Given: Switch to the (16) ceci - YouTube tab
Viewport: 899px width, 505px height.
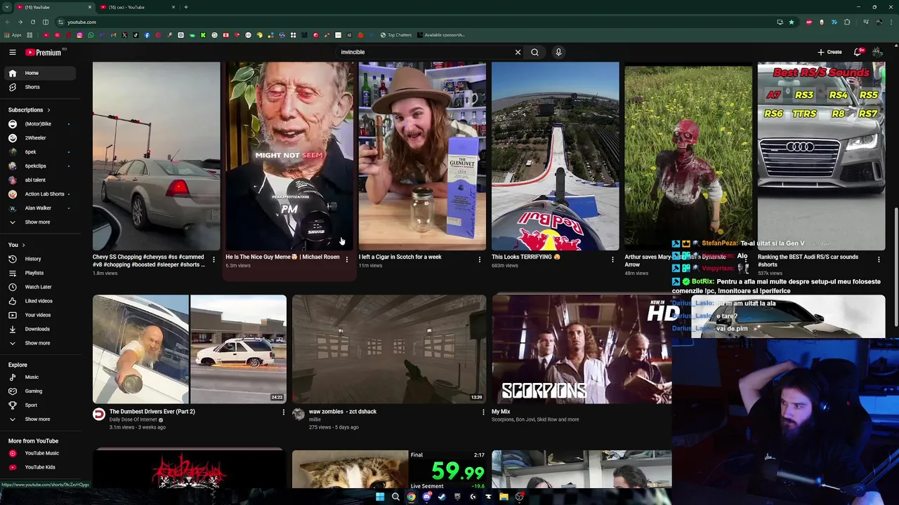Looking at the screenshot, I should tap(137, 7).
